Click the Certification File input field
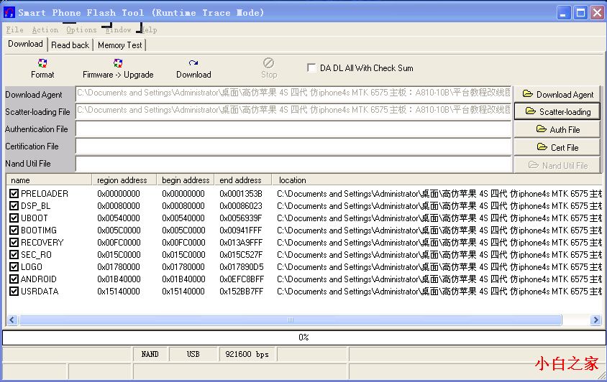Screen dimensions: 607x382 pyautogui.click(x=293, y=146)
